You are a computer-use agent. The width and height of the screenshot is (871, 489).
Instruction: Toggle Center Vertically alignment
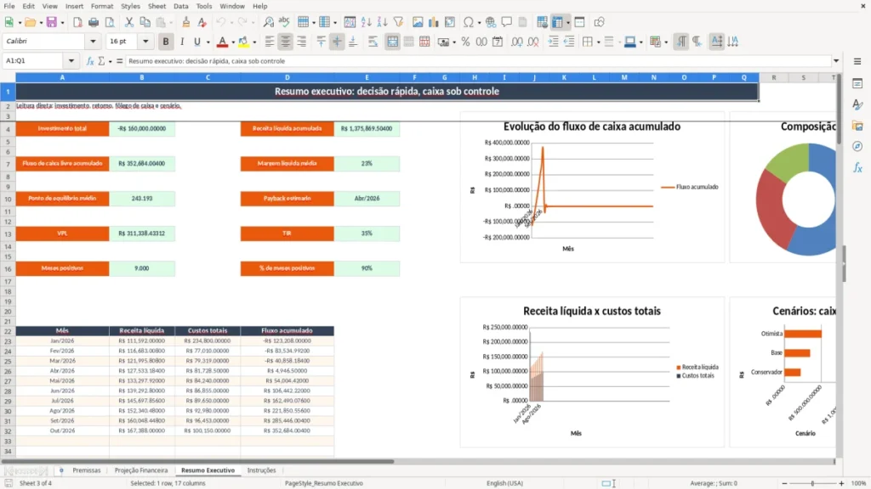click(337, 42)
